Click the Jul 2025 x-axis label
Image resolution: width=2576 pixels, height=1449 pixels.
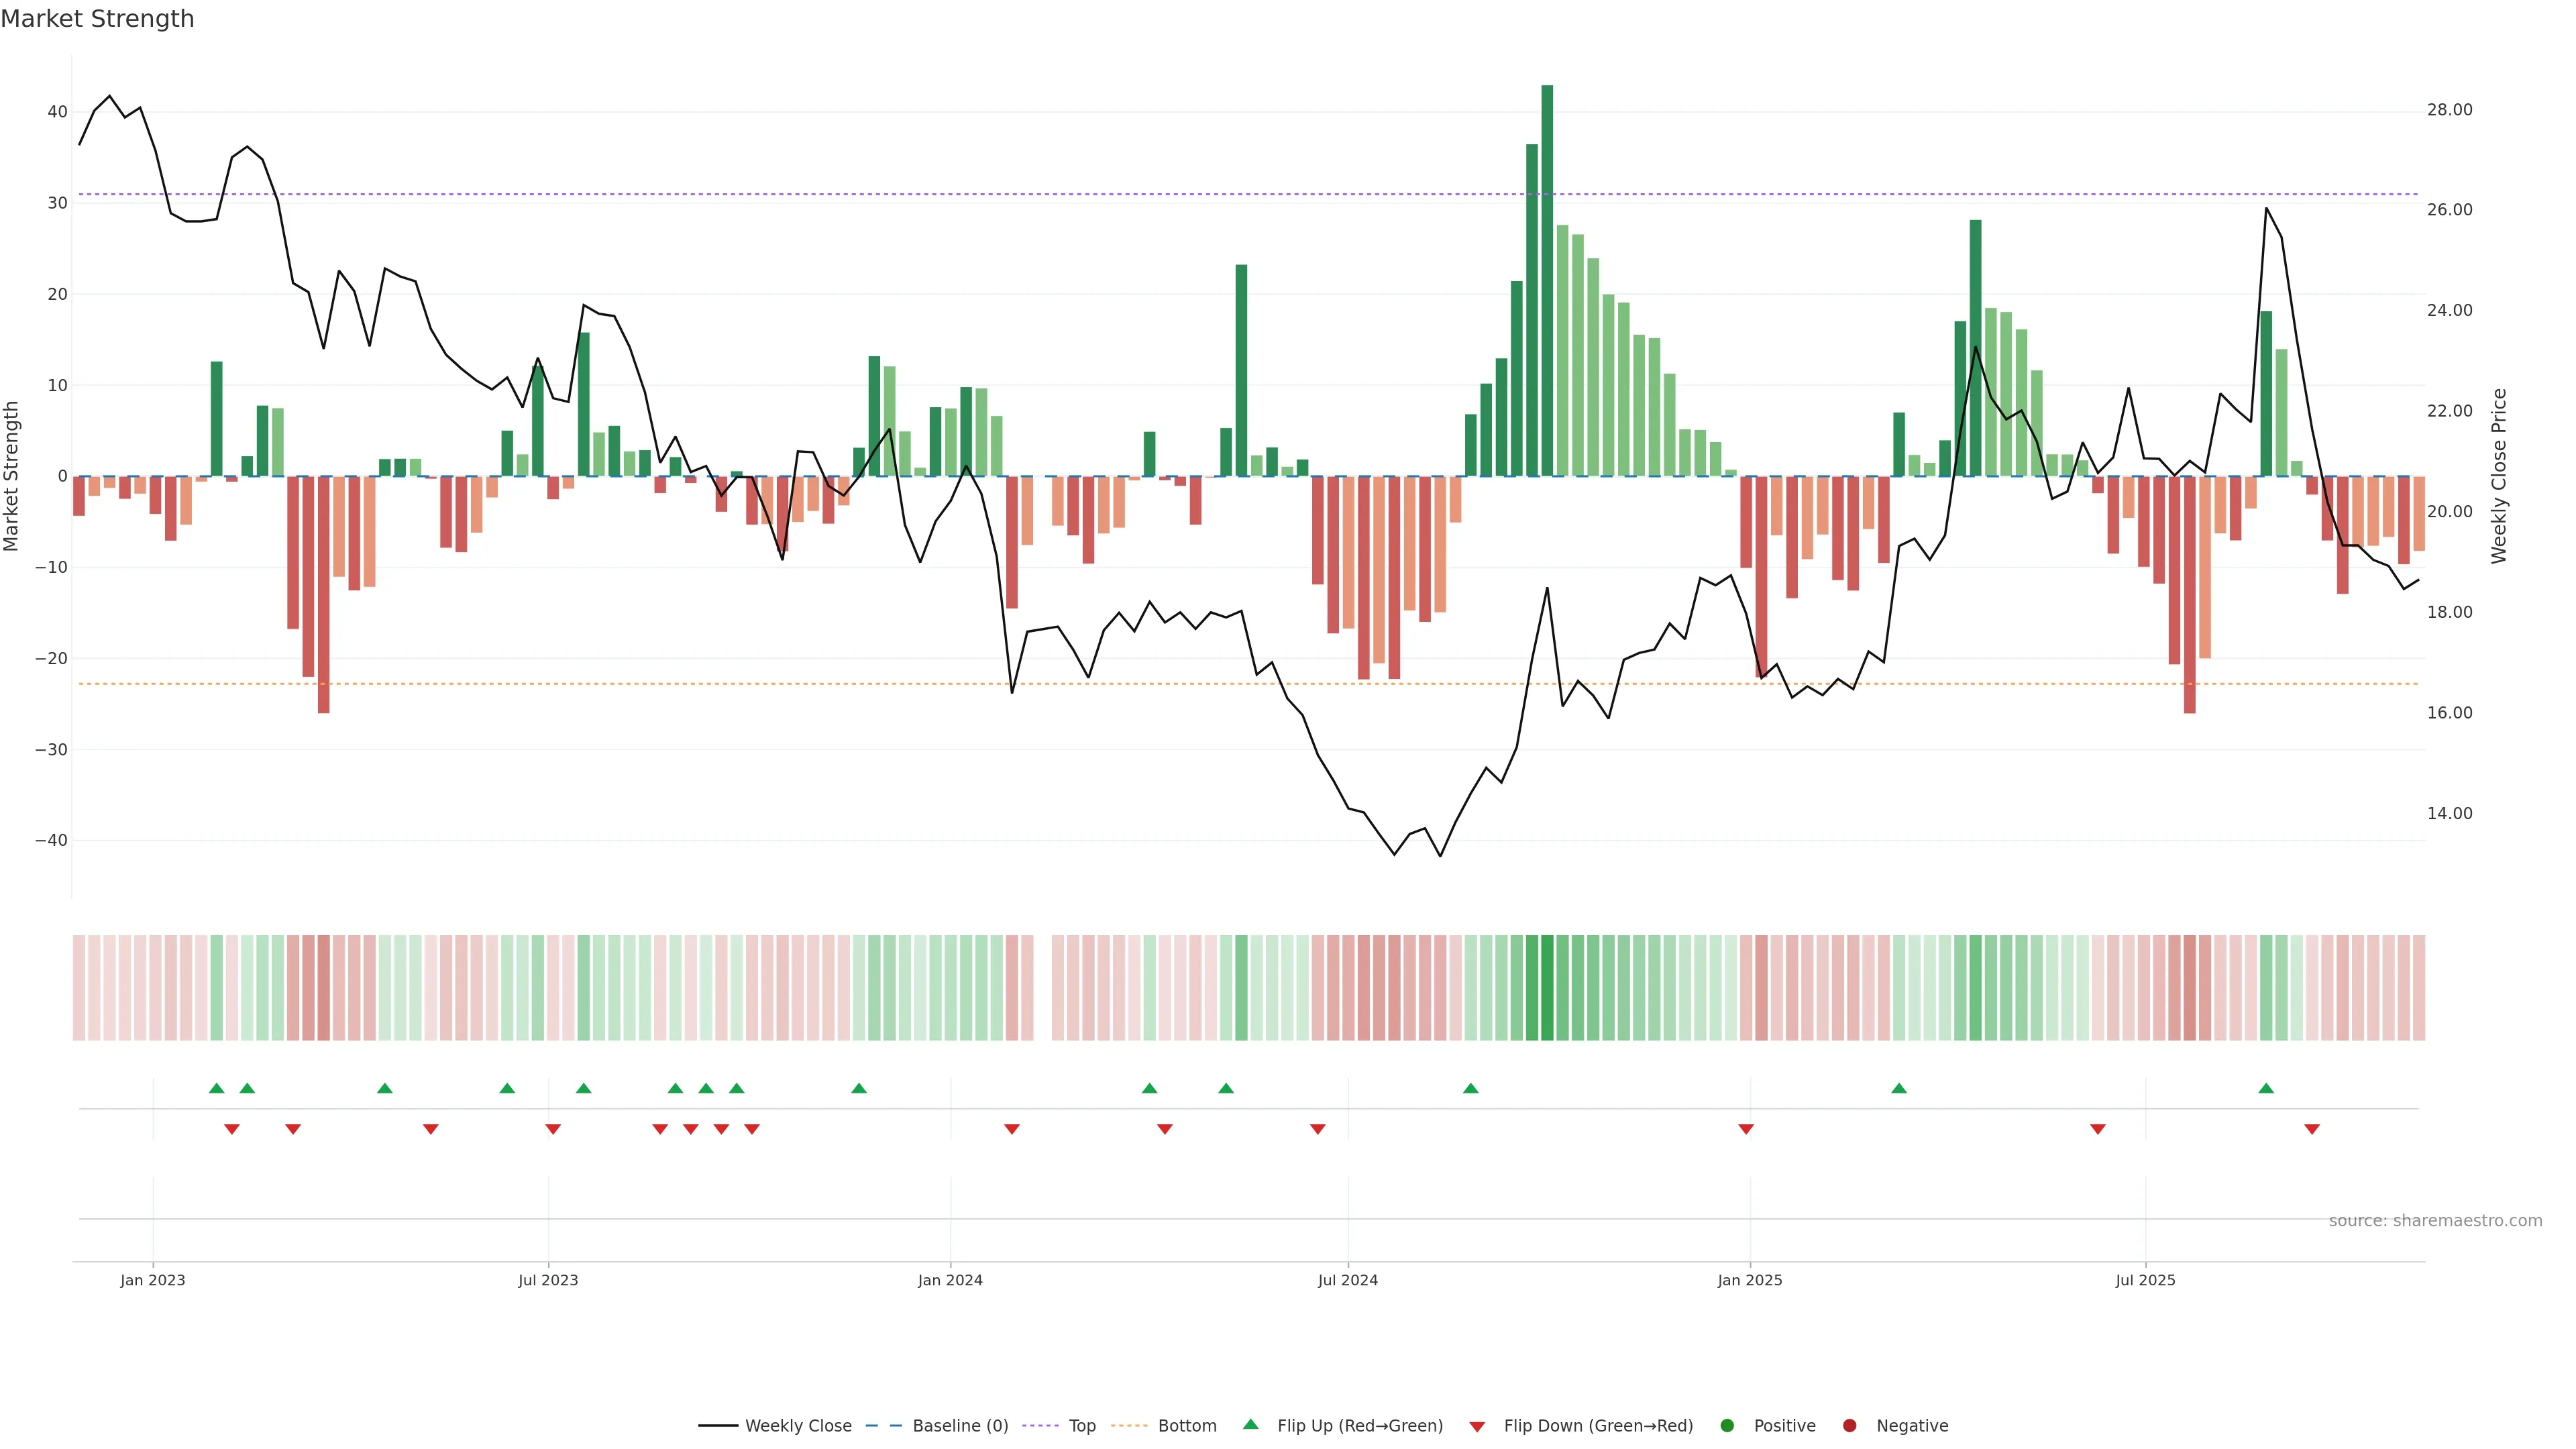point(2145,1280)
